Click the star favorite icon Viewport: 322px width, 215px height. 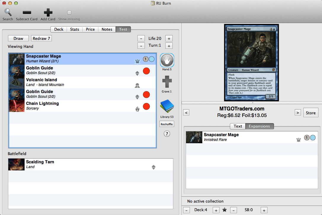[225, 210]
